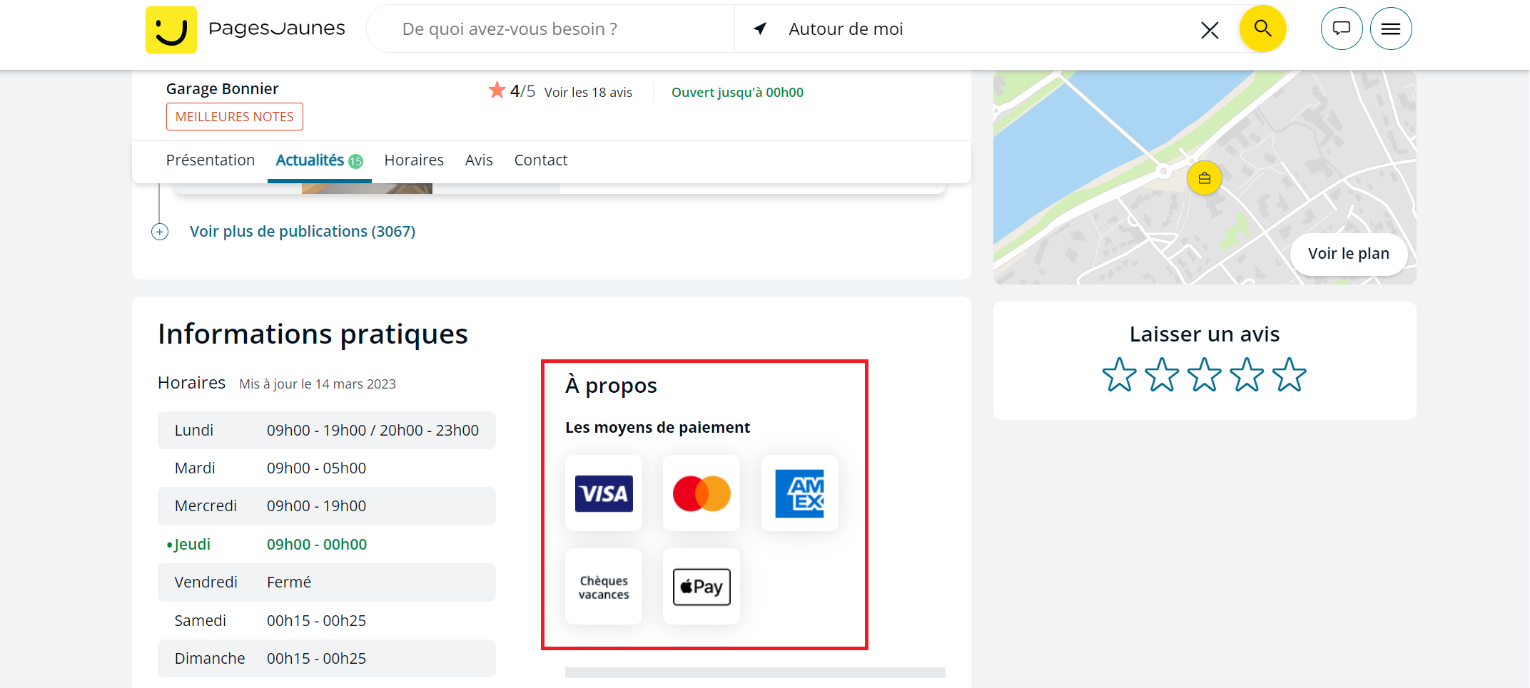Click the Chèques vacances tile

point(604,587)
